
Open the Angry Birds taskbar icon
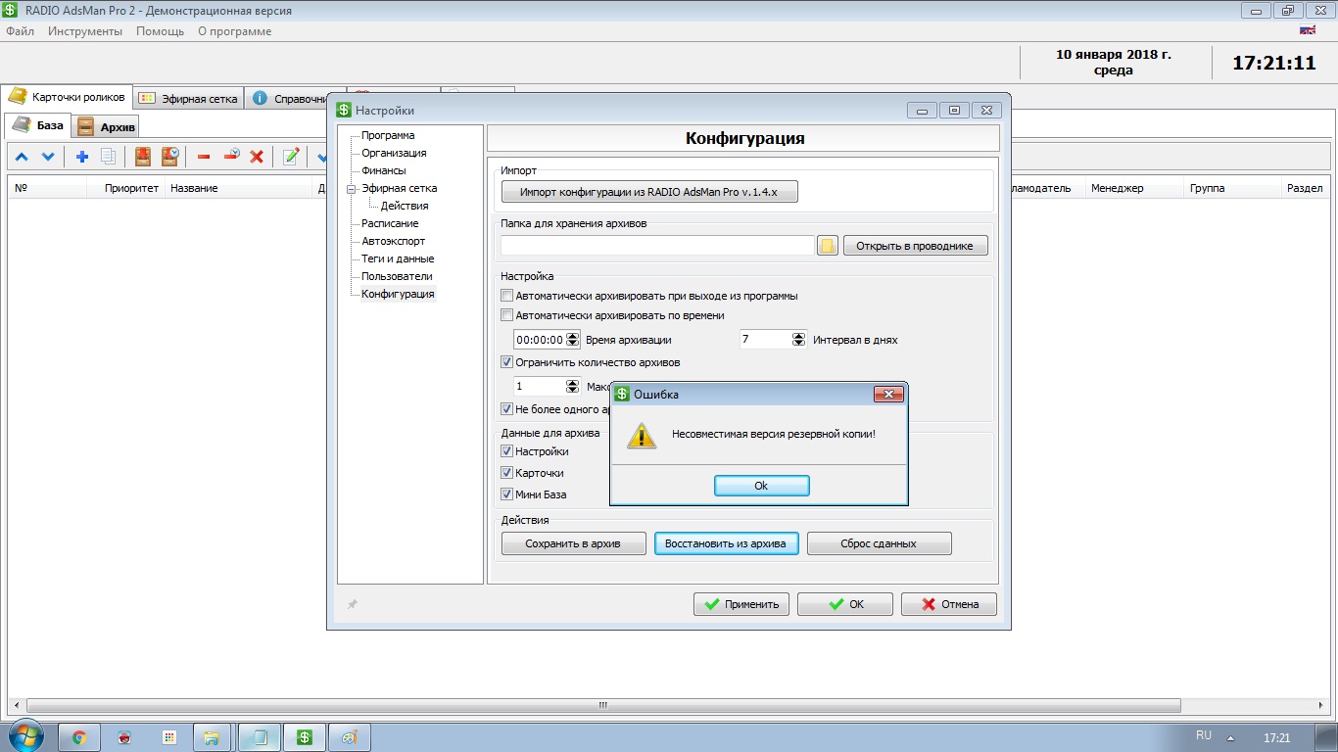124,737
